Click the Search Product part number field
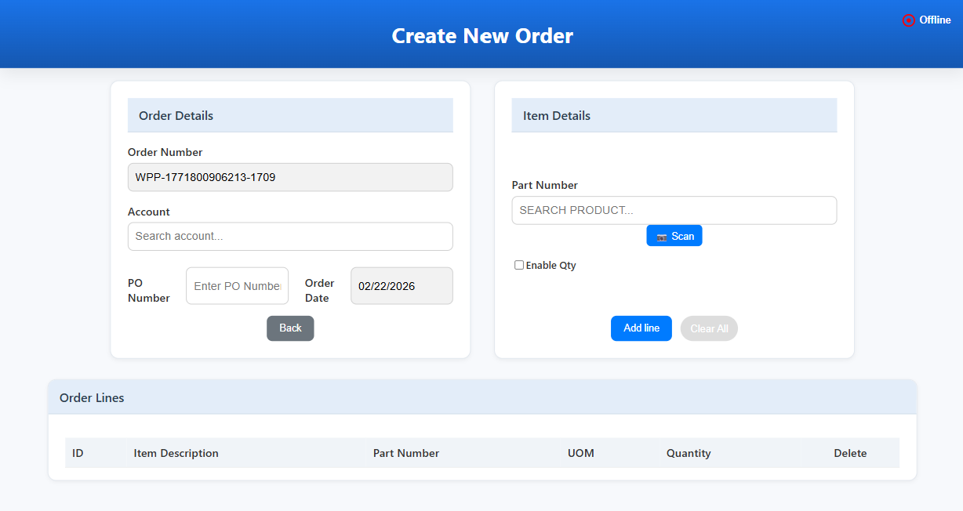Viewport: 963px width, 511px height. pyautogui.click(x=674, y=210)
